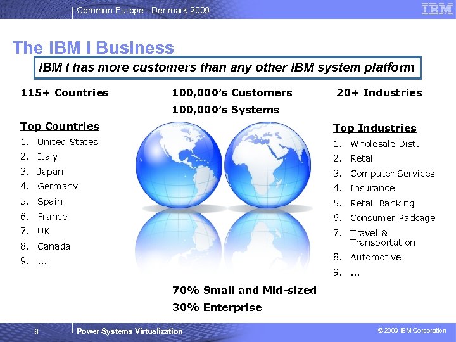Image resolution: width=456 pixels, height=342 pixels.
Task: Click "Automotive" in the industries list
Action: click(376, 257)
